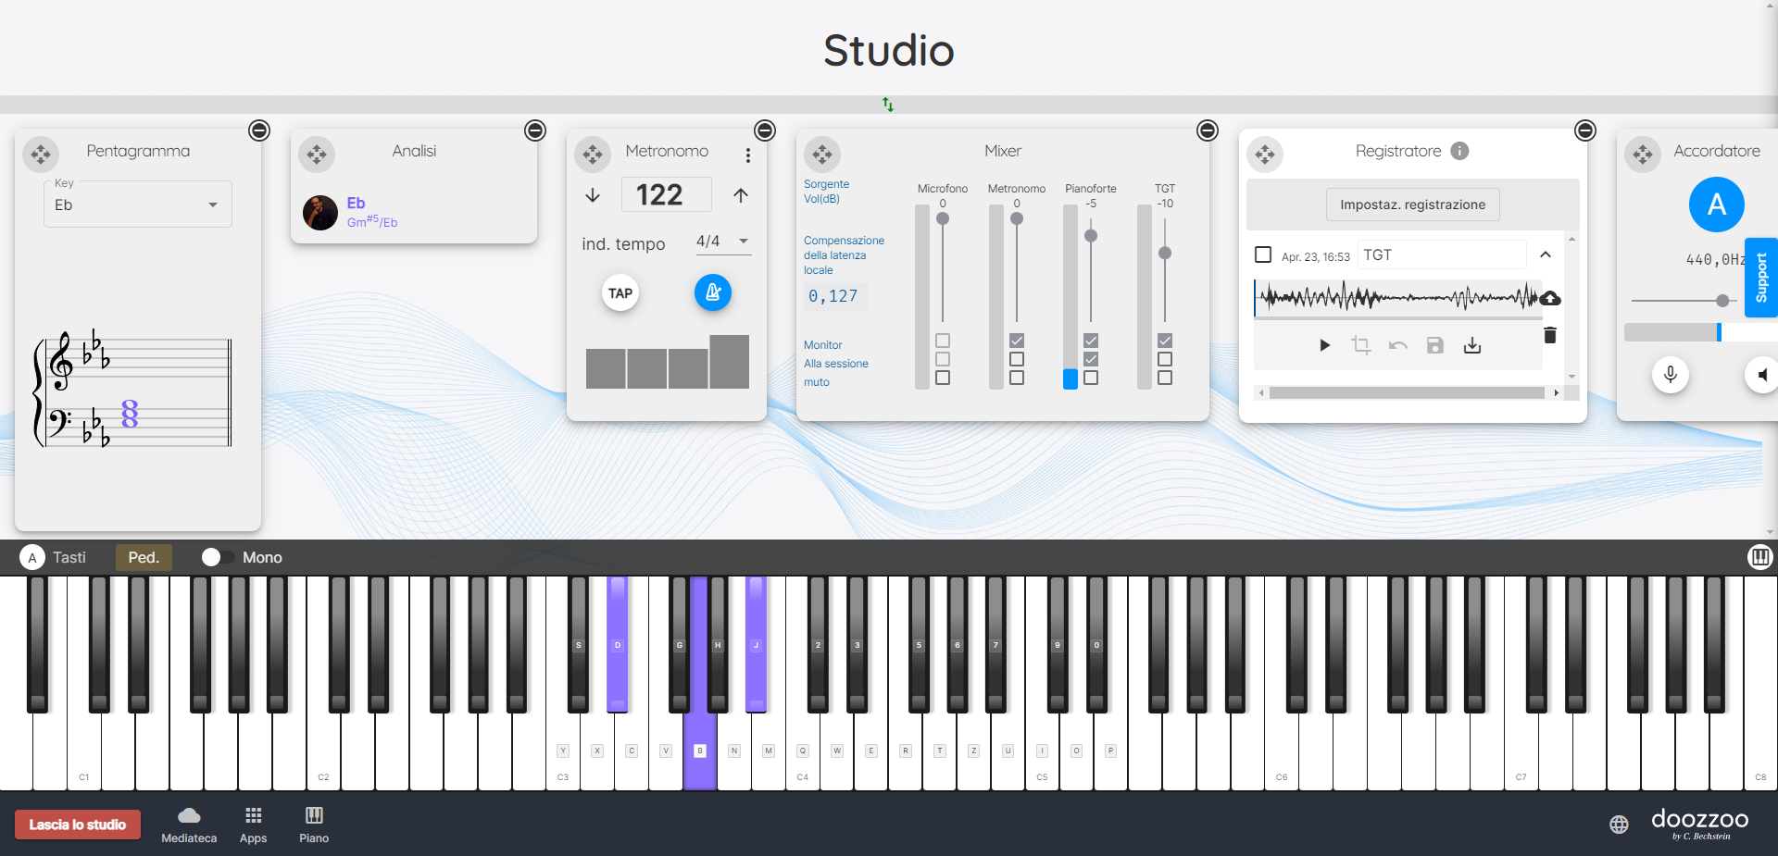Toggle the Mono switch
The image size is (1778, 856).
click(x=218, y=557)
